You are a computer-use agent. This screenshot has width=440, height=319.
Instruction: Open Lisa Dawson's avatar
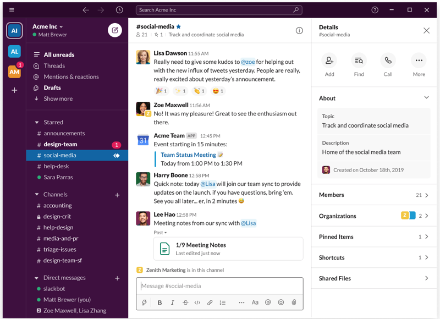[x=143, y=57]
